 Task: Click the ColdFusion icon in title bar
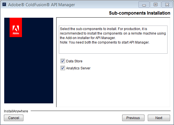coord(5,4)
